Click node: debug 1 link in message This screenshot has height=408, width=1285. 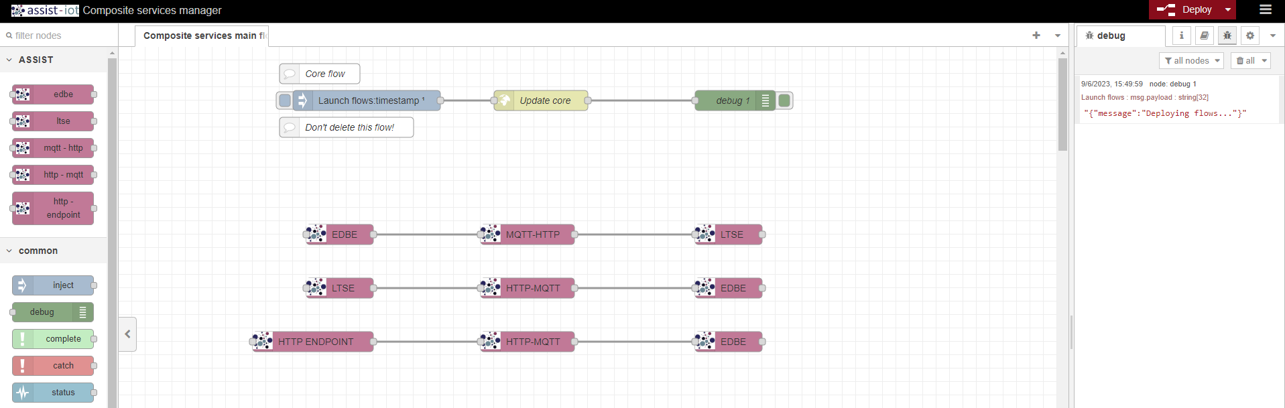[1173, 84]
